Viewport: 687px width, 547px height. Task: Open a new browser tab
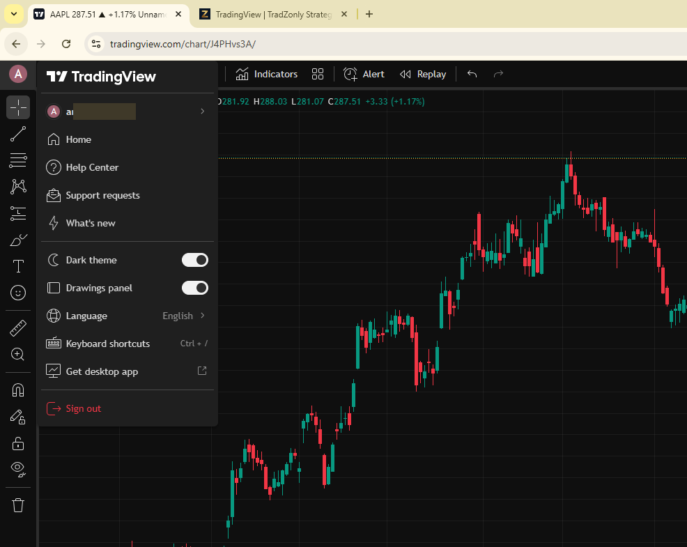point(369,14)
